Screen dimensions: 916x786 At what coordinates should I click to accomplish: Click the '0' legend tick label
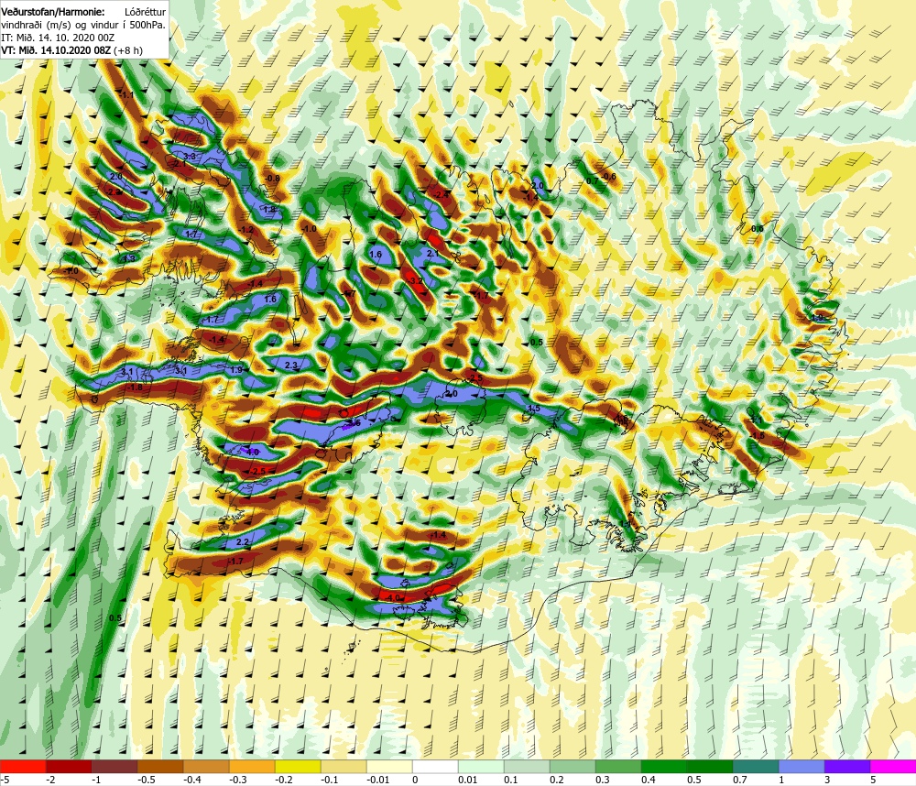click(415, 780)
